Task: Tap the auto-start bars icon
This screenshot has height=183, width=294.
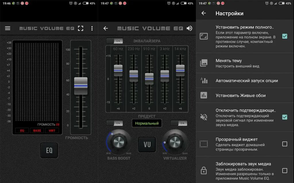Action: click(x=204, y=80)
